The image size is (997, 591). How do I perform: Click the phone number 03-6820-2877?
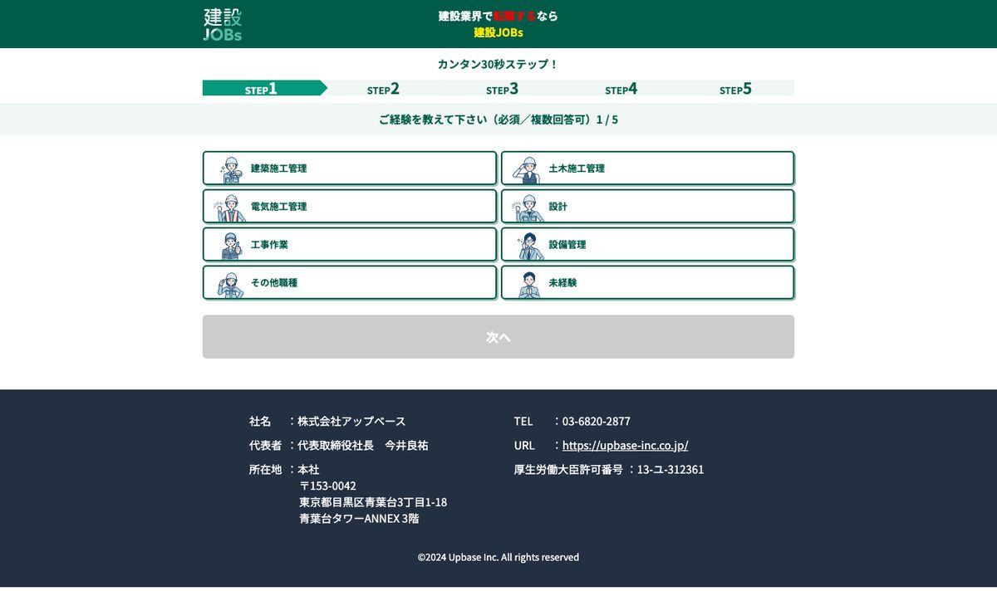pos(597,422)
